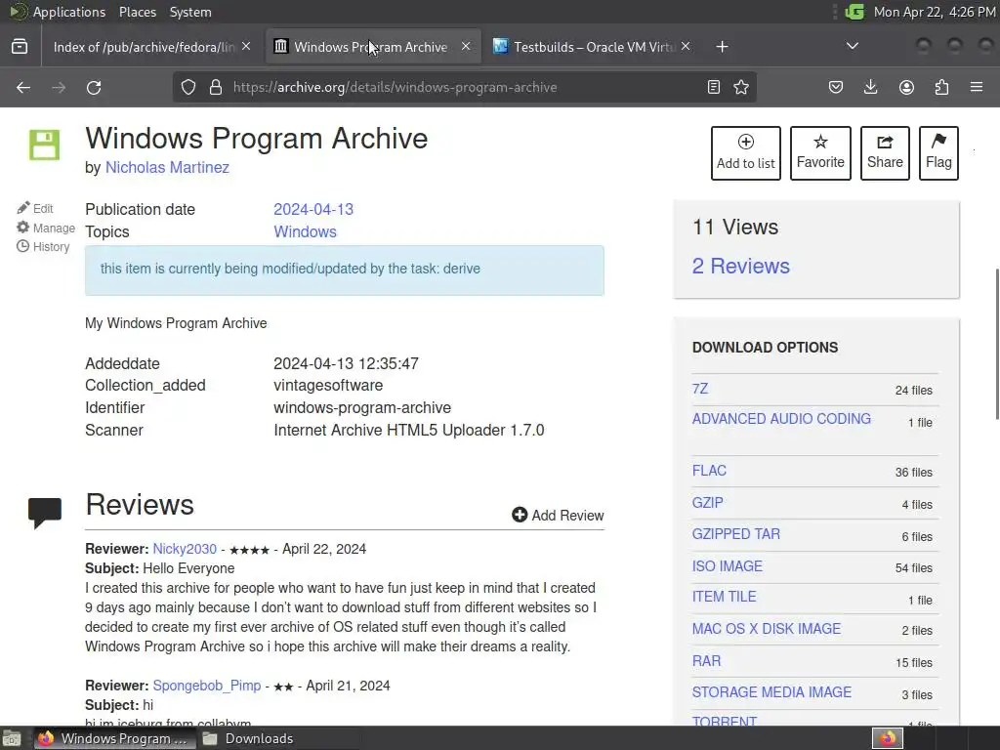Go back with the browser back arrow
The image size is (1000, 750).
point(23,87)
